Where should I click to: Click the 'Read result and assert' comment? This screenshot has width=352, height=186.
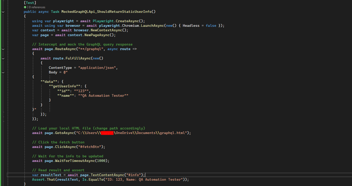pyautogui.click(x=58, y=170)
